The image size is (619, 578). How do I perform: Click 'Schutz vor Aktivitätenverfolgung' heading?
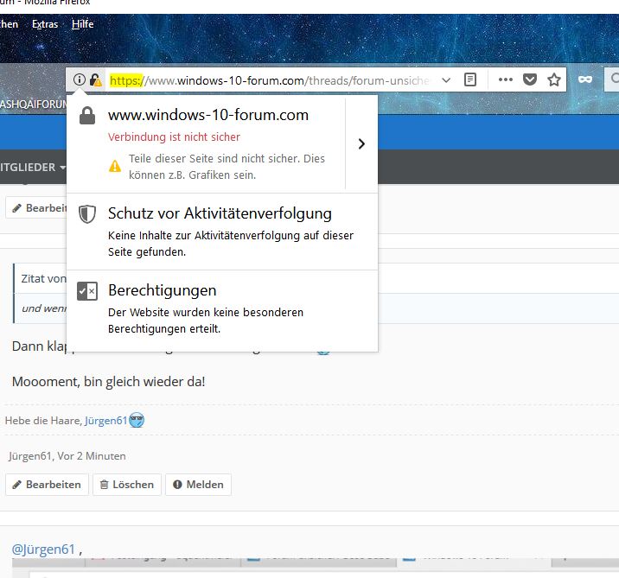pos(220,213)
